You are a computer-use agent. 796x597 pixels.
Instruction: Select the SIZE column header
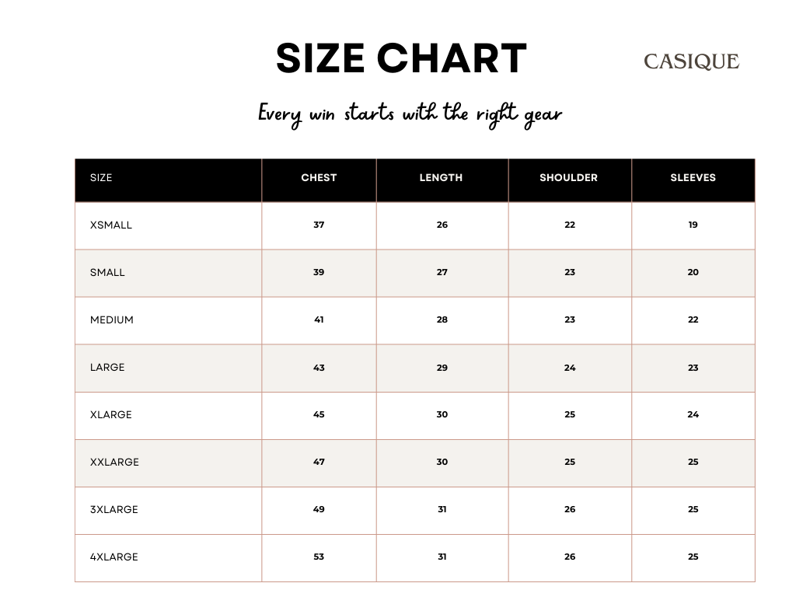(x=101, y=178)
